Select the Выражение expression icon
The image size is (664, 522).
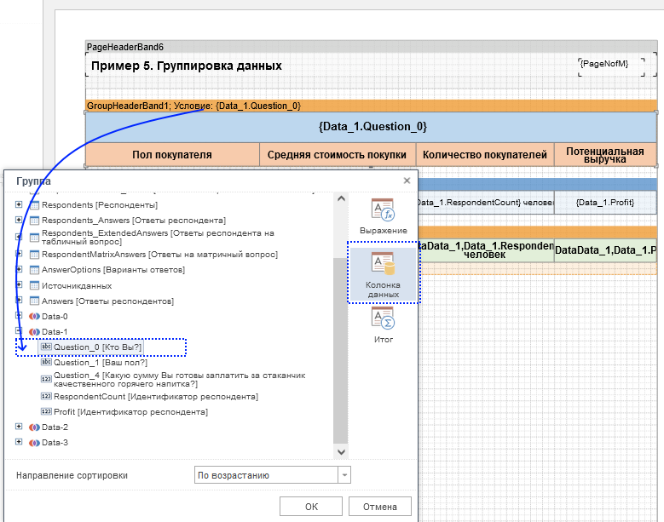coord(382,216)
